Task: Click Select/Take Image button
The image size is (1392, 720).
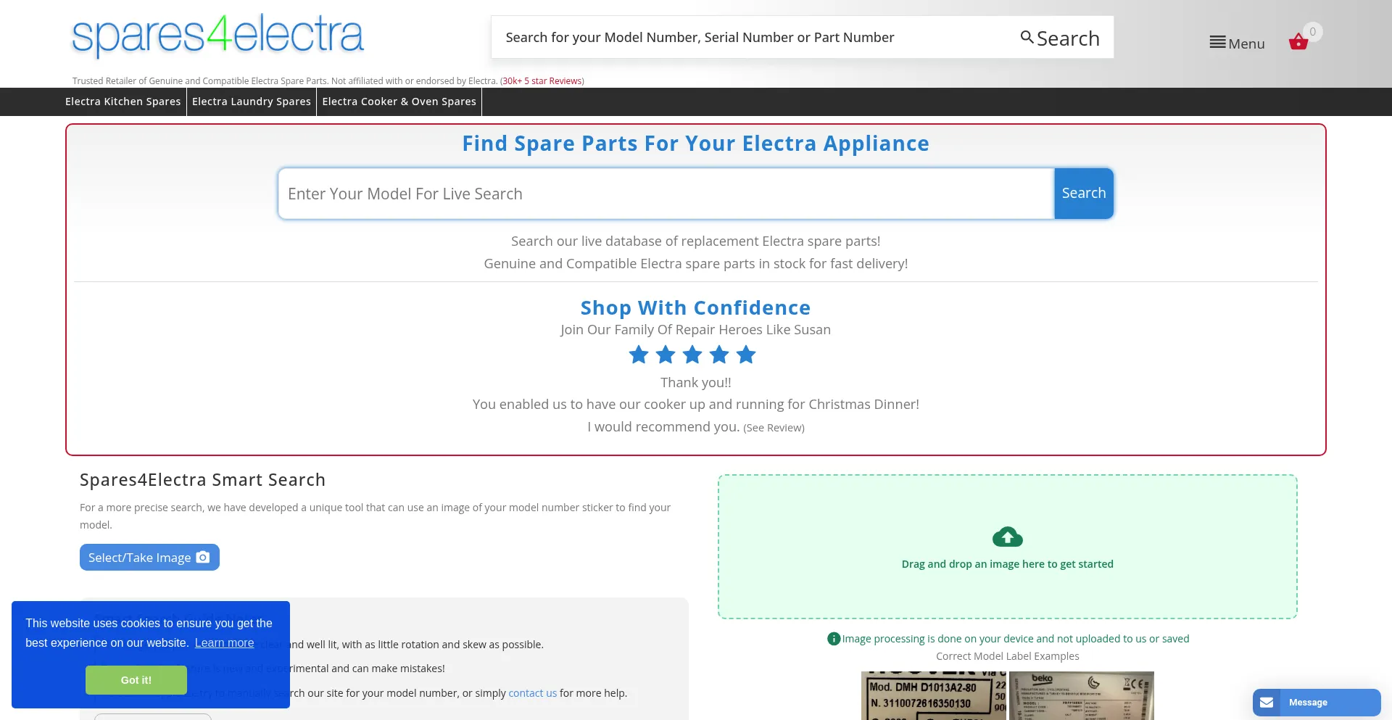Action: (149, 558)
